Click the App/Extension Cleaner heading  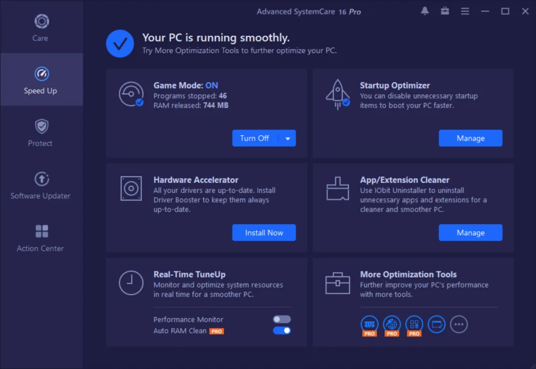coord(404,180)
